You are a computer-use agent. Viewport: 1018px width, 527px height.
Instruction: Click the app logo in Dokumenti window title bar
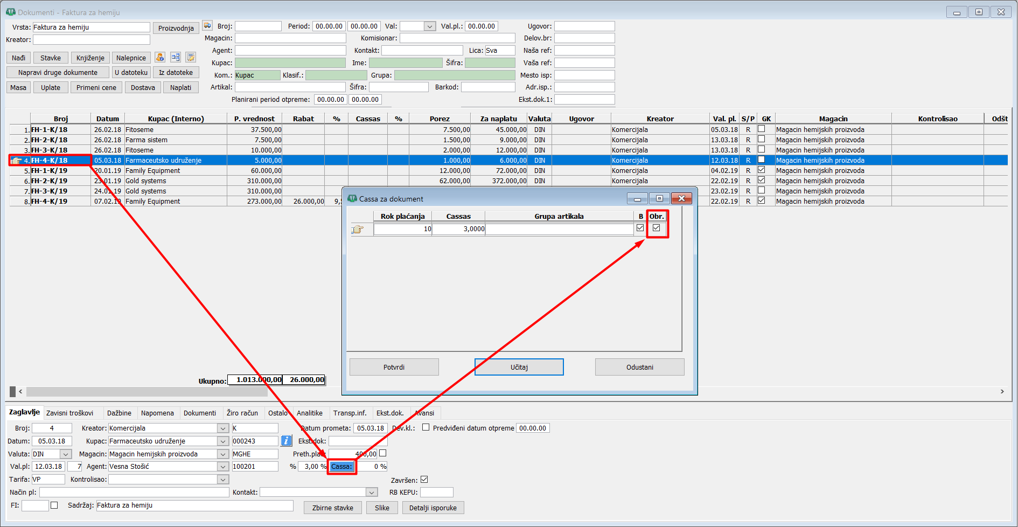pos(11,12)
